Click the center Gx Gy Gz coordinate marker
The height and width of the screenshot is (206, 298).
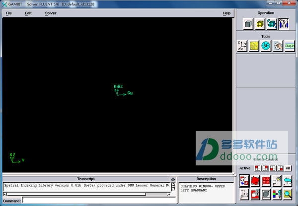[123, 90]
